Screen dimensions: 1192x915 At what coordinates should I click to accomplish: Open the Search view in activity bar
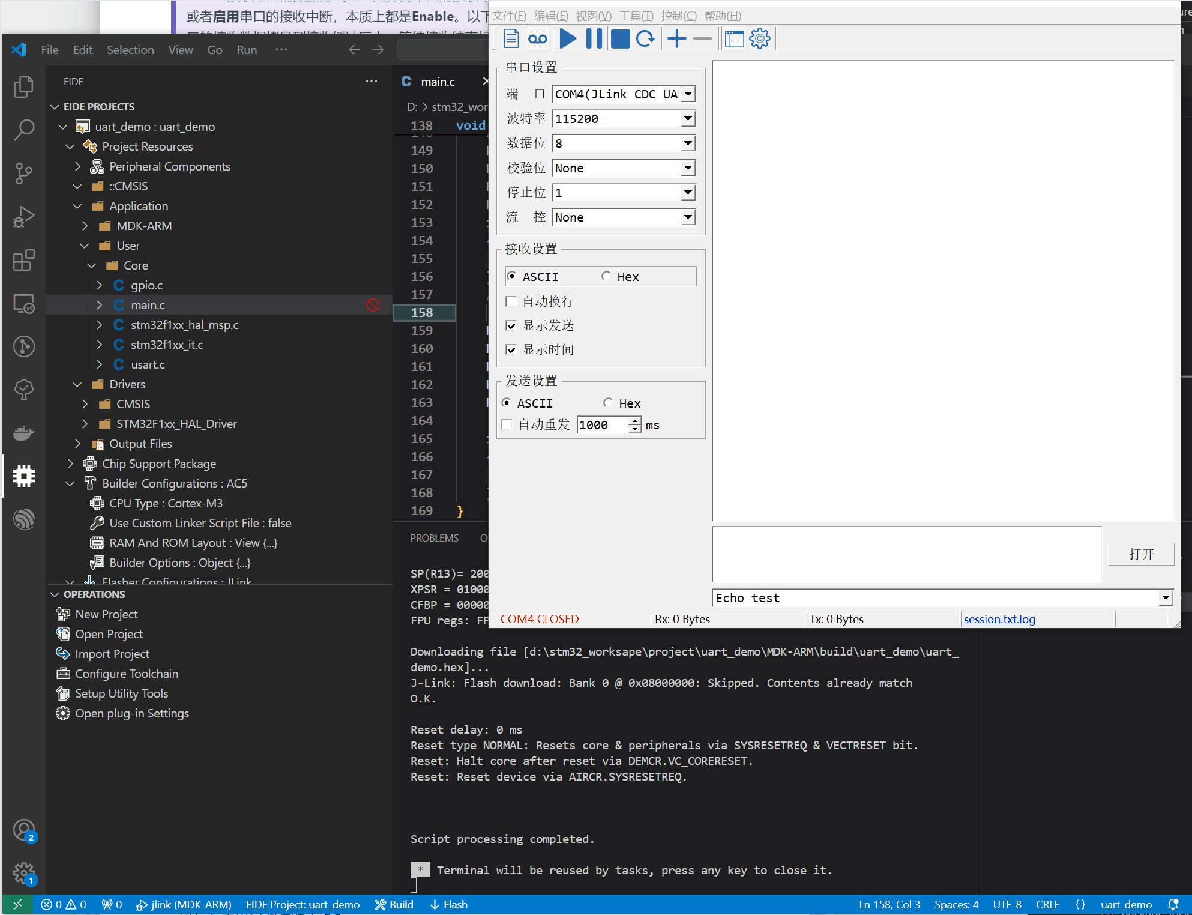(x=23, y=130)
